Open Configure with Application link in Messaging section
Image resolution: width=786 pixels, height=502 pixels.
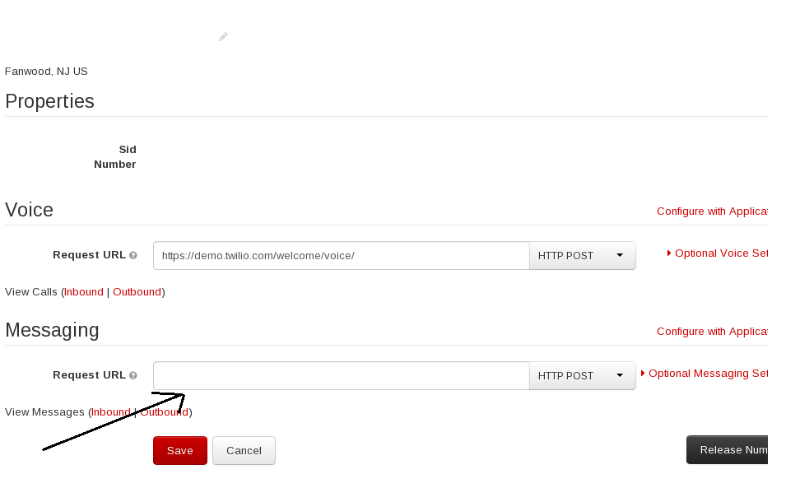point(712,332)
